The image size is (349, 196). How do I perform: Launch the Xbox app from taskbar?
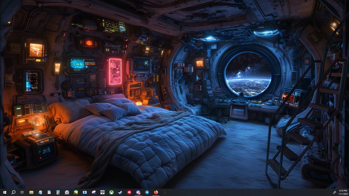click(x=112, y=193)
